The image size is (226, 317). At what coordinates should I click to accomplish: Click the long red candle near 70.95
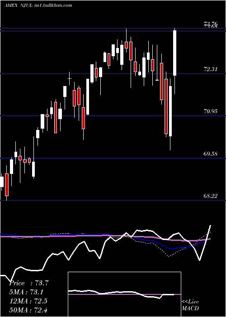[166, 106]
